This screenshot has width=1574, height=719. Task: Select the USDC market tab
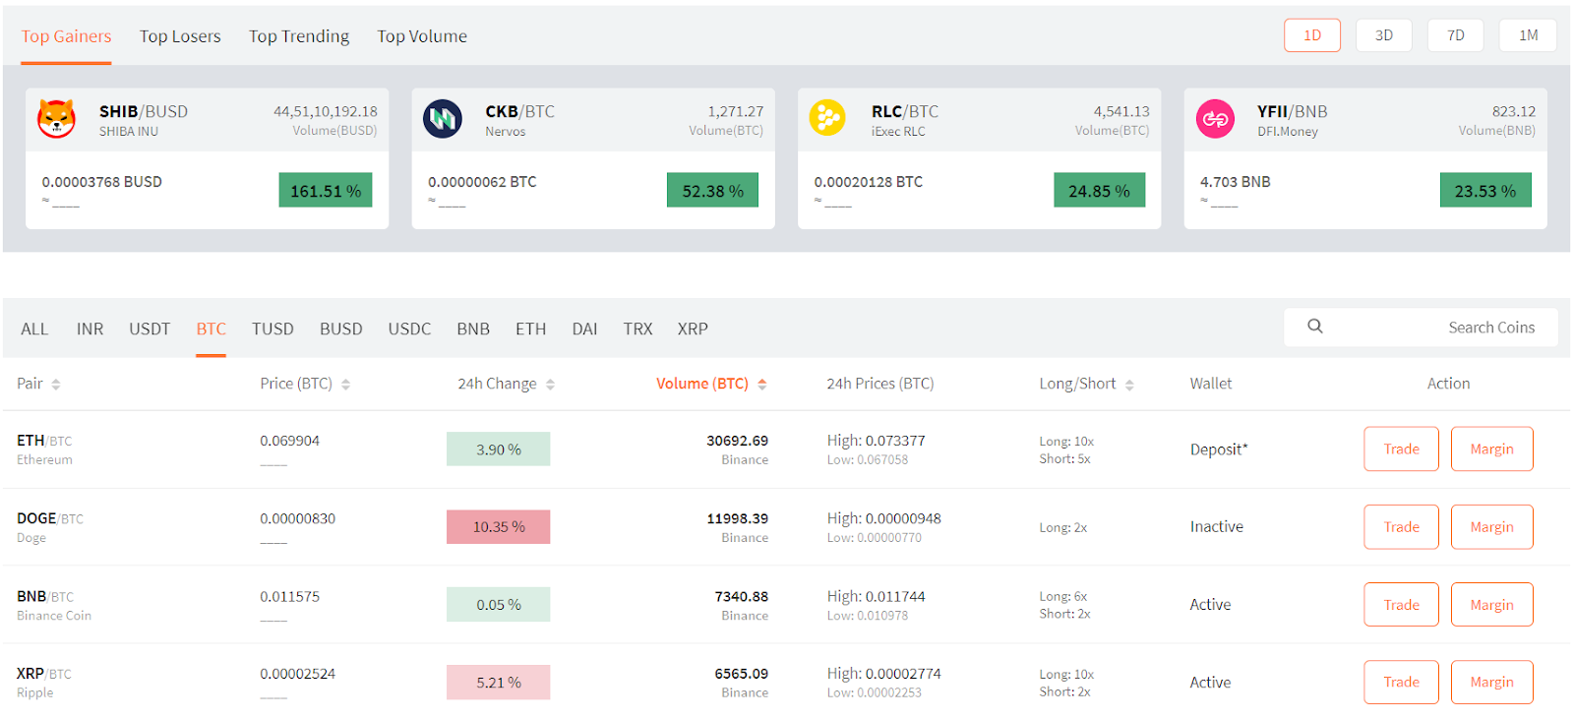point(409,329)
